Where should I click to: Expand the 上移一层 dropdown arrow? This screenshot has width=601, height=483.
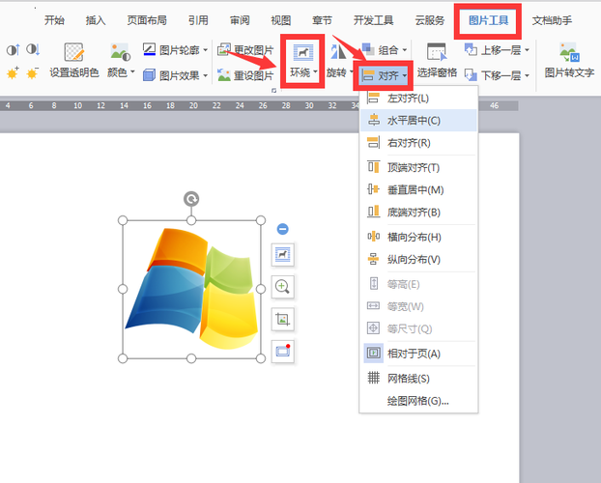pos(527,50)
